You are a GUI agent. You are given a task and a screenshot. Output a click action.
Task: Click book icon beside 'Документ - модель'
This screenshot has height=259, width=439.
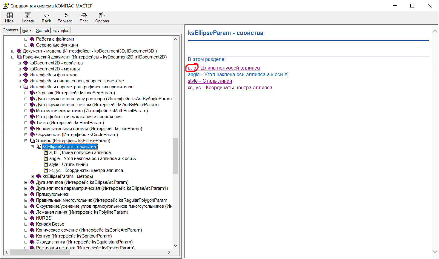click(19, 51)
